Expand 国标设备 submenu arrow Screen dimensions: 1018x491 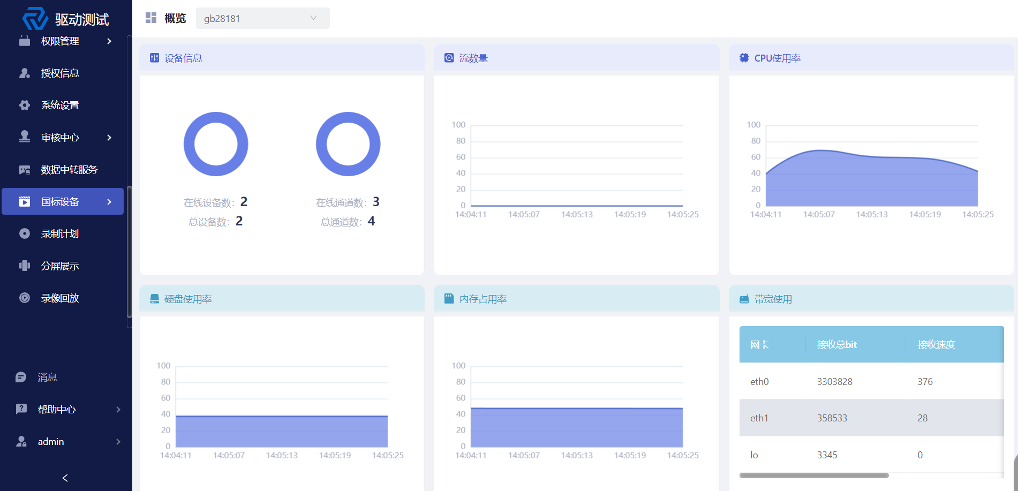click(109, 202)
